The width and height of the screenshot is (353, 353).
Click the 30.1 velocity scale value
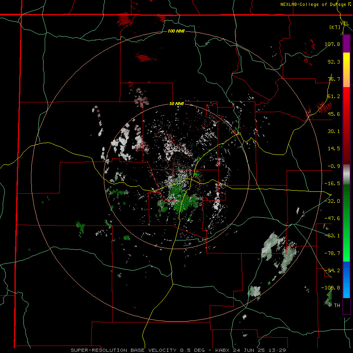(334, 131)
